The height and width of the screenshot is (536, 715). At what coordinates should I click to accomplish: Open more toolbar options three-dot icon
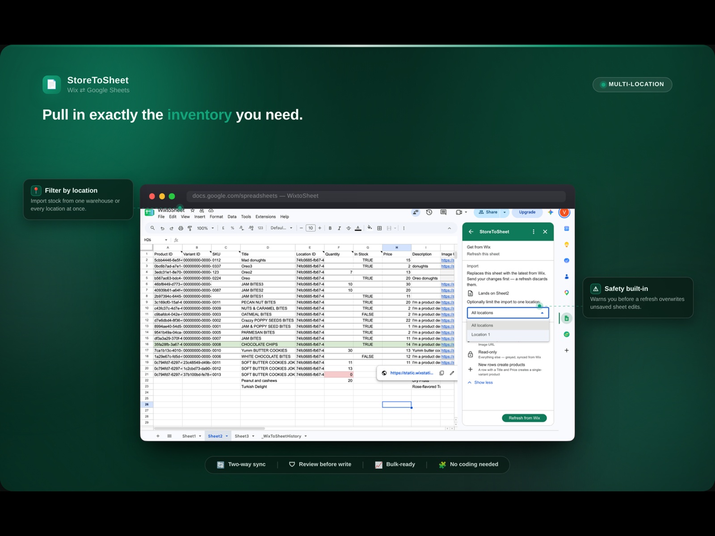click(404, 228)
